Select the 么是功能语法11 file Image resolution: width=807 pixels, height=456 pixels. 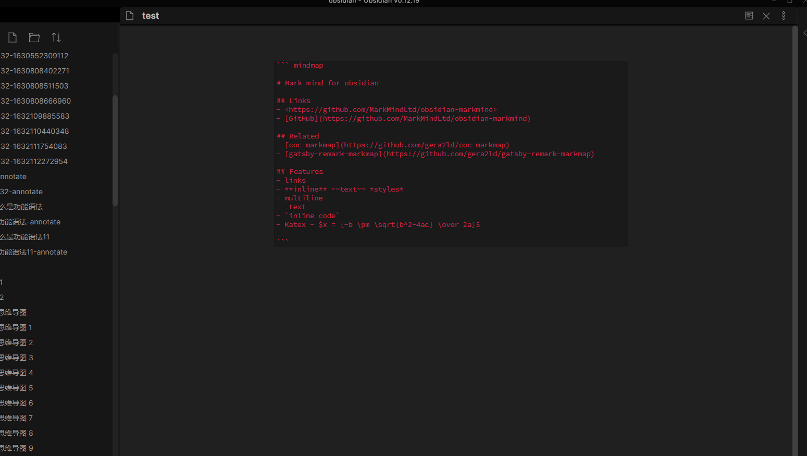tap(24, 237)
